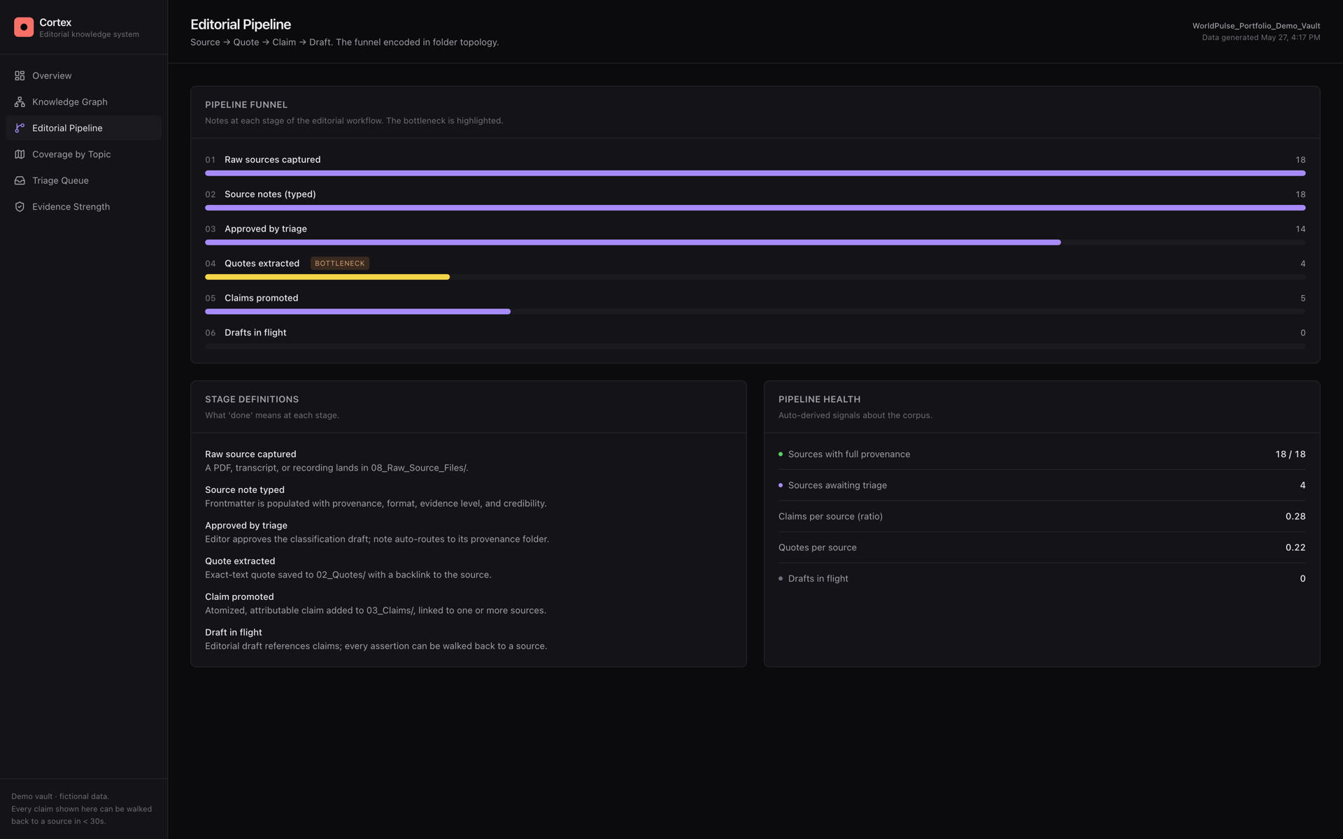Click the Source notes (typed) progress bar
The width and height of the screenshot is (1343, 839).
click(x=755, y=208)
